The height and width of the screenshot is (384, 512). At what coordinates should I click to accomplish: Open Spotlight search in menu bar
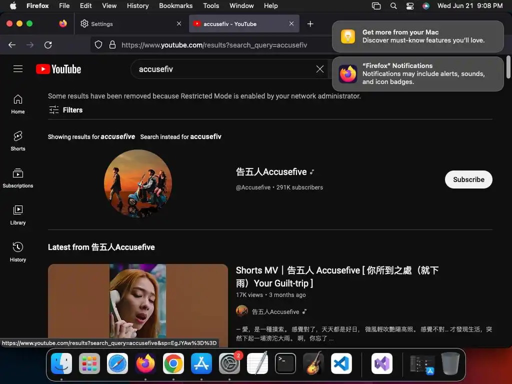[393, 6]
